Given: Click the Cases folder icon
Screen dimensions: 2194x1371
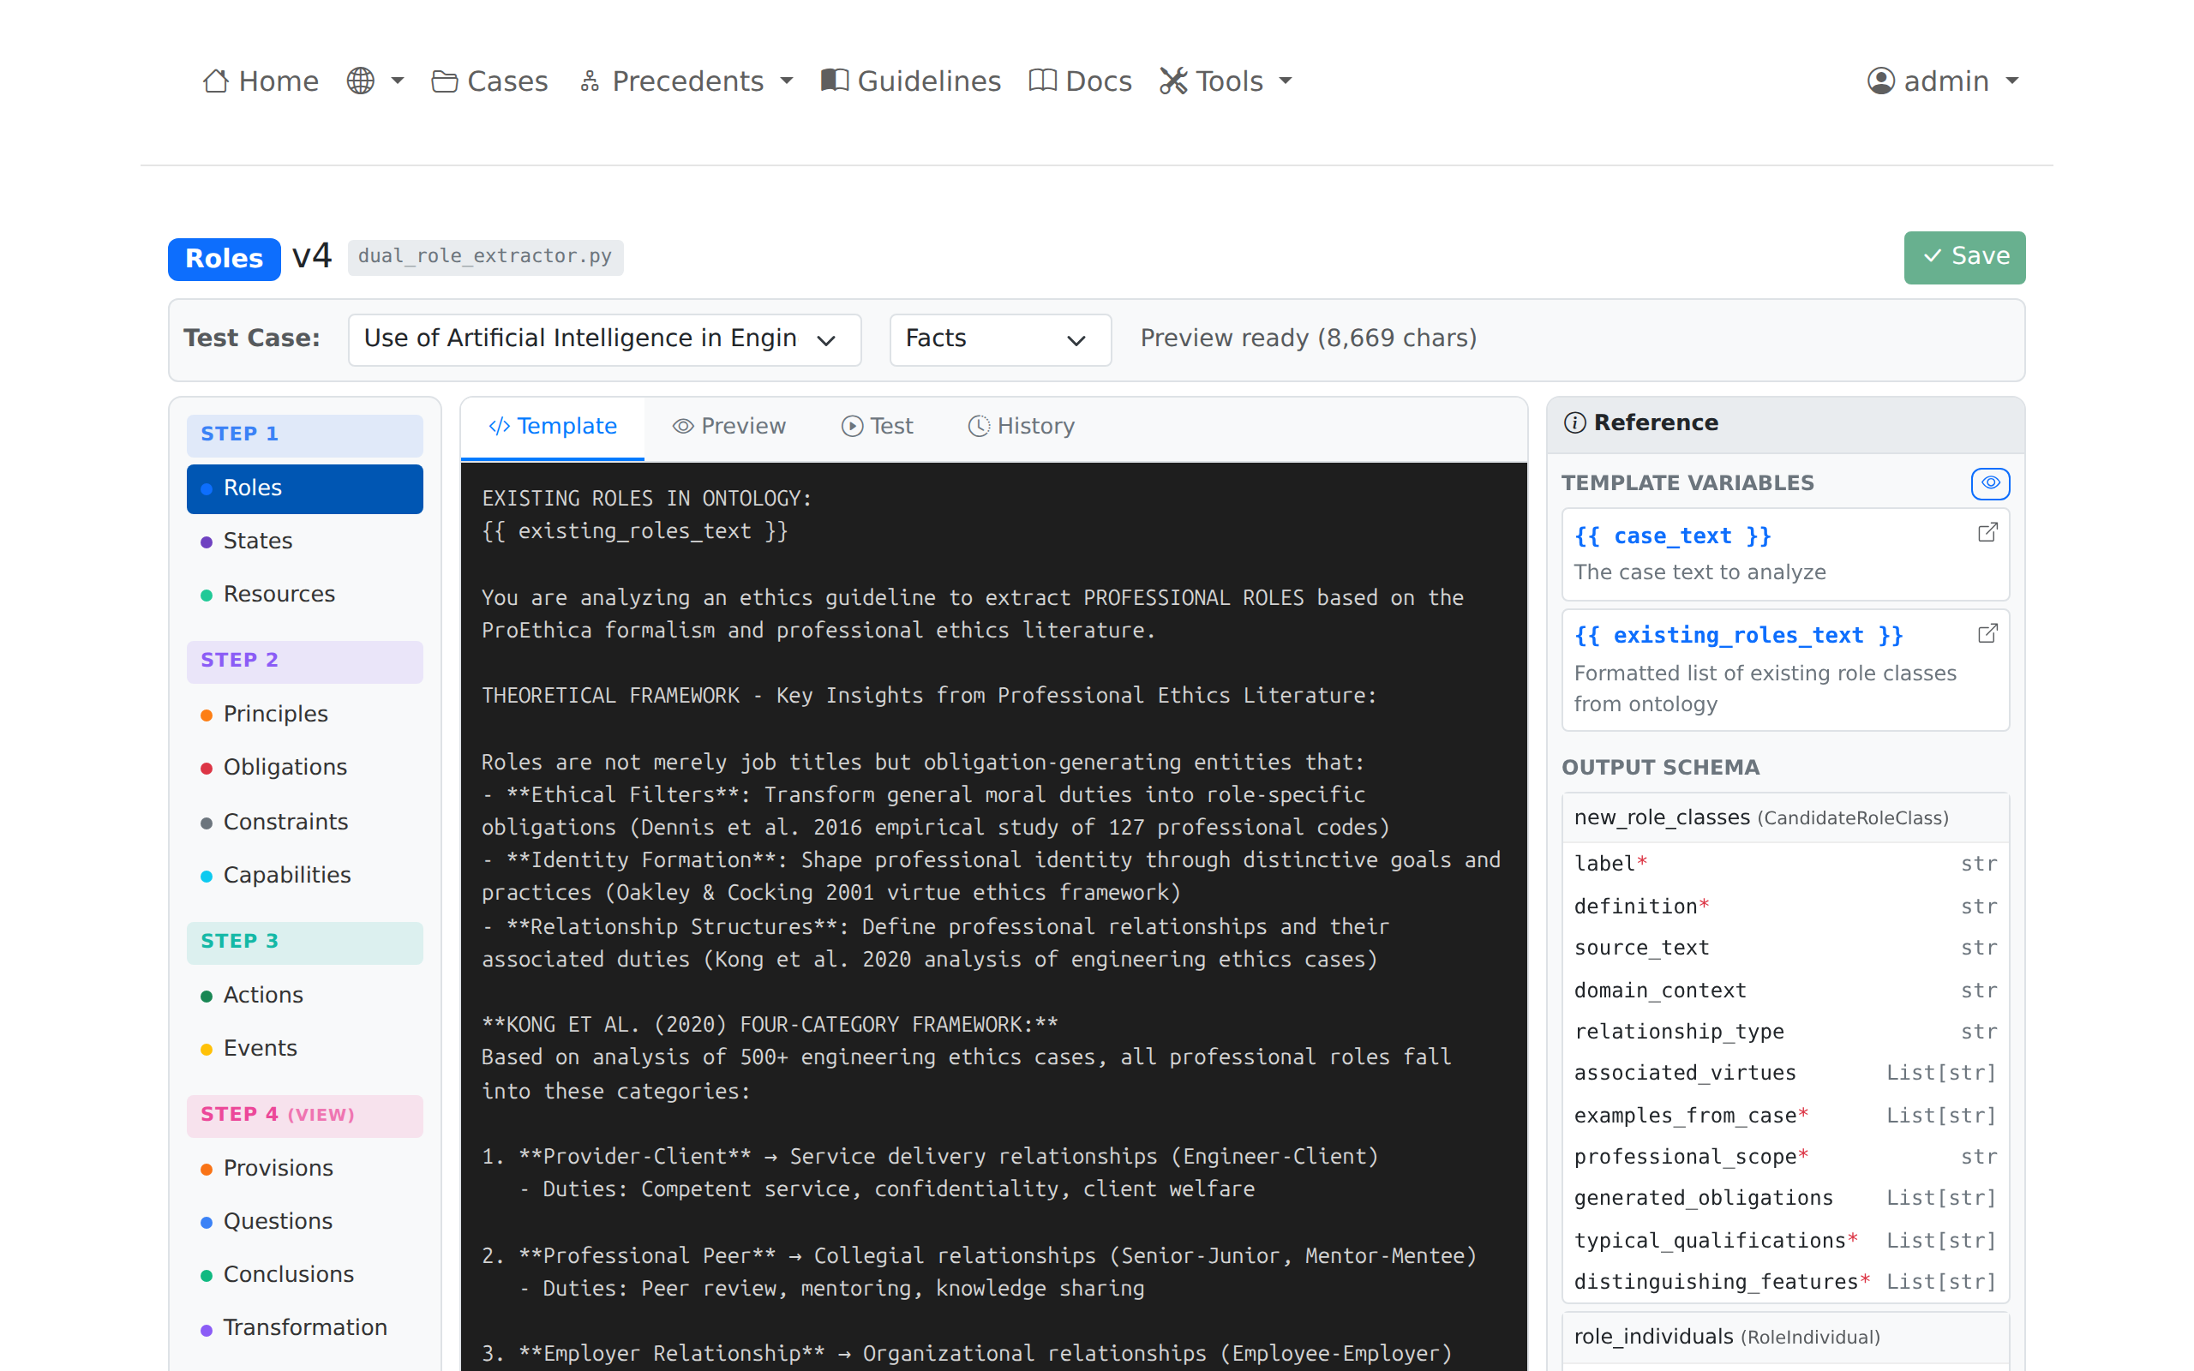Looking at the screenshot, I should click(444, 81).
